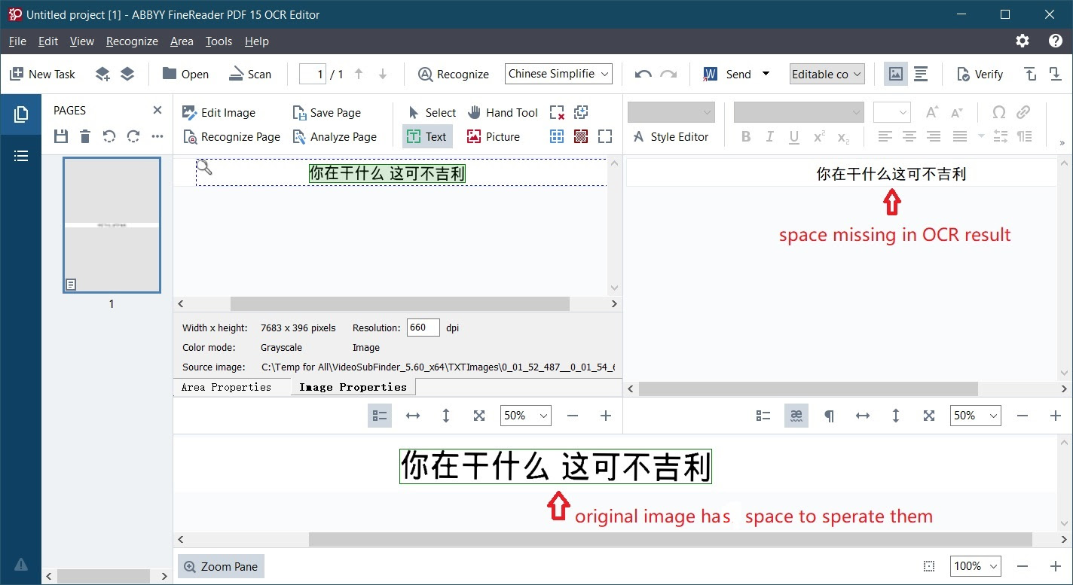Toggle bold formatting in the text editor

point(745,136)
